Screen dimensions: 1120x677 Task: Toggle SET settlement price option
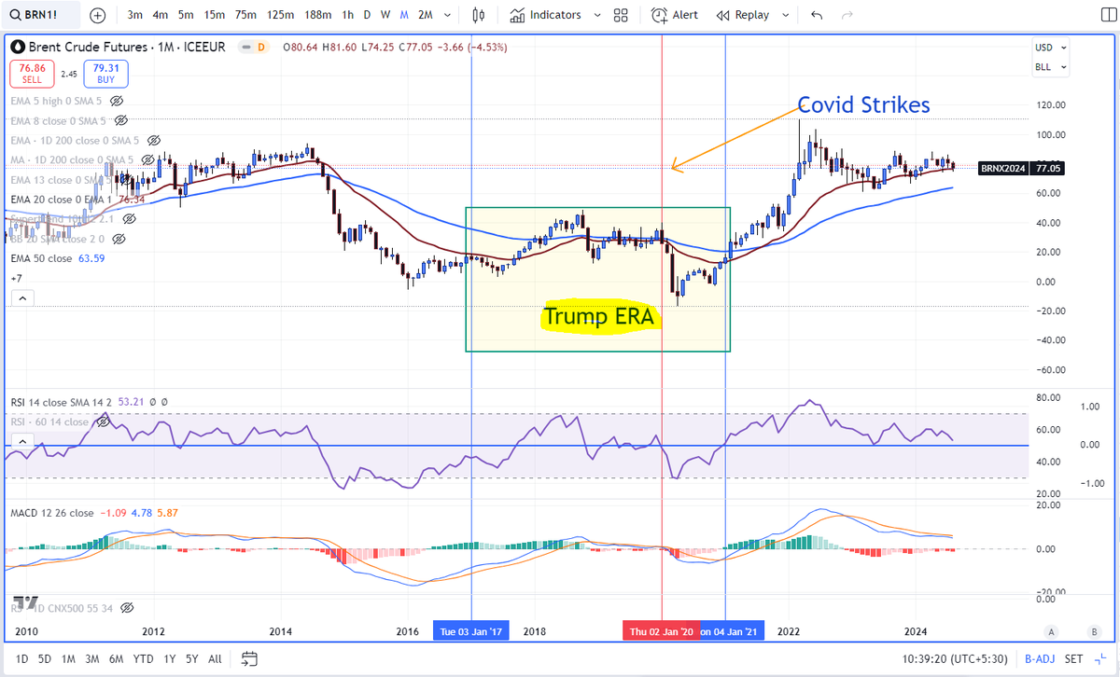coord(1074,658)
